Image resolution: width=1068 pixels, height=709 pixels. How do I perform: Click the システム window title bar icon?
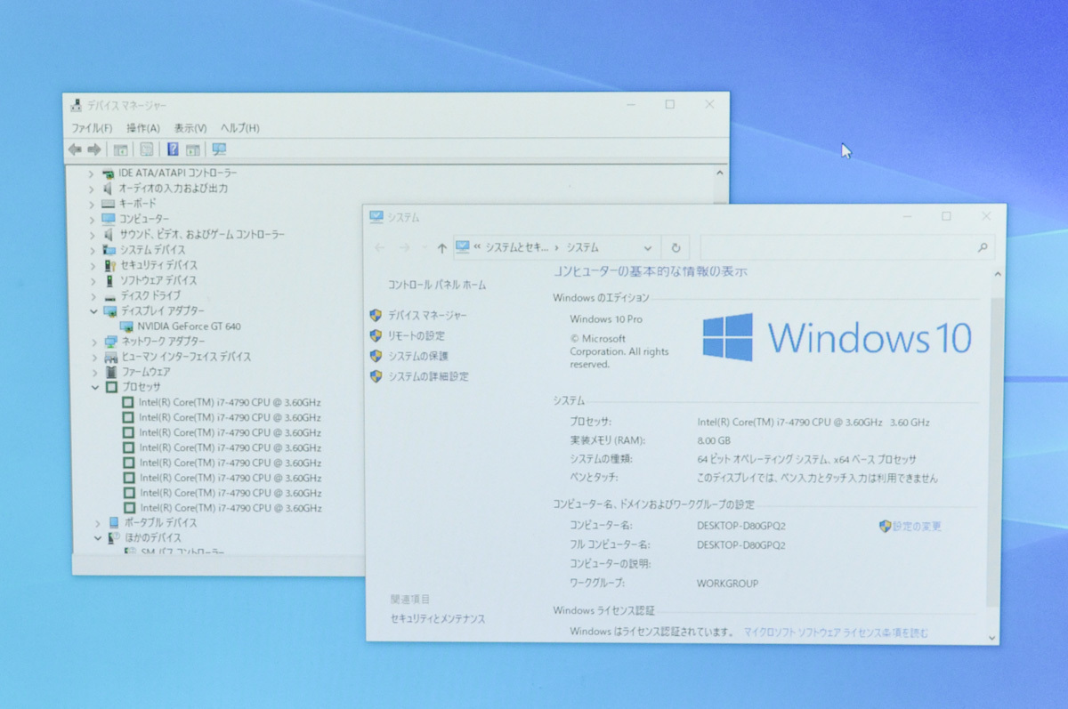click(x=376, y=216)
